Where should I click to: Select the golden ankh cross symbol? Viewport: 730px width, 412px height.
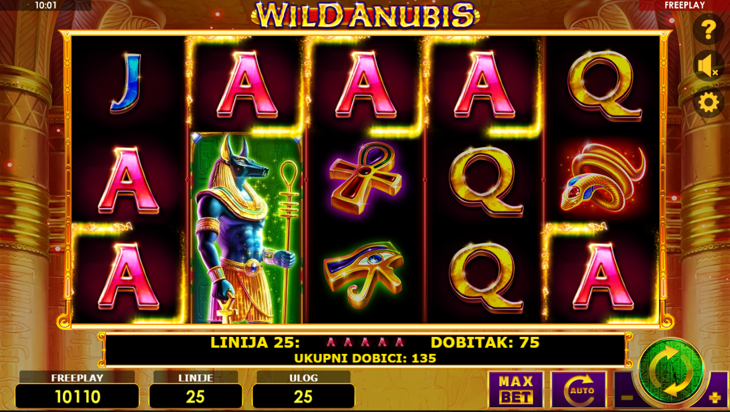click(x=366, y=178)
